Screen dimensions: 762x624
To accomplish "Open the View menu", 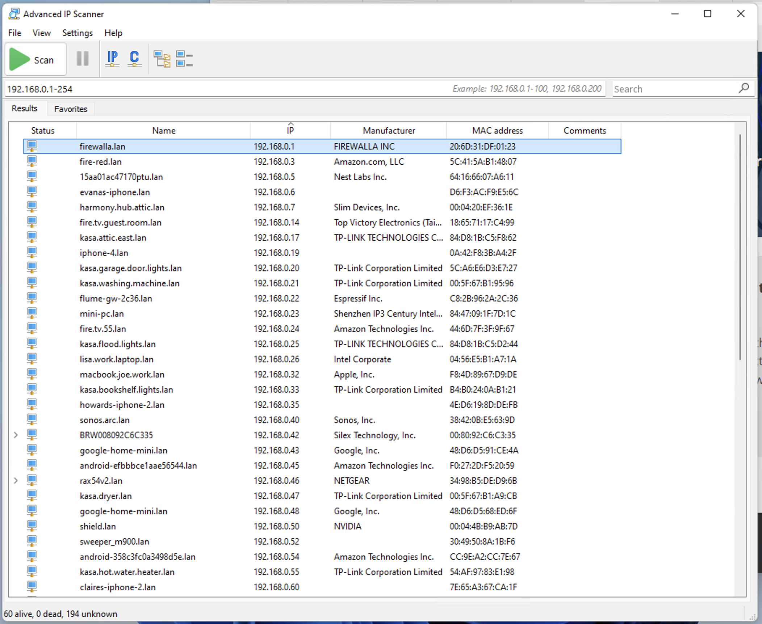I will [x=41, y=33].
